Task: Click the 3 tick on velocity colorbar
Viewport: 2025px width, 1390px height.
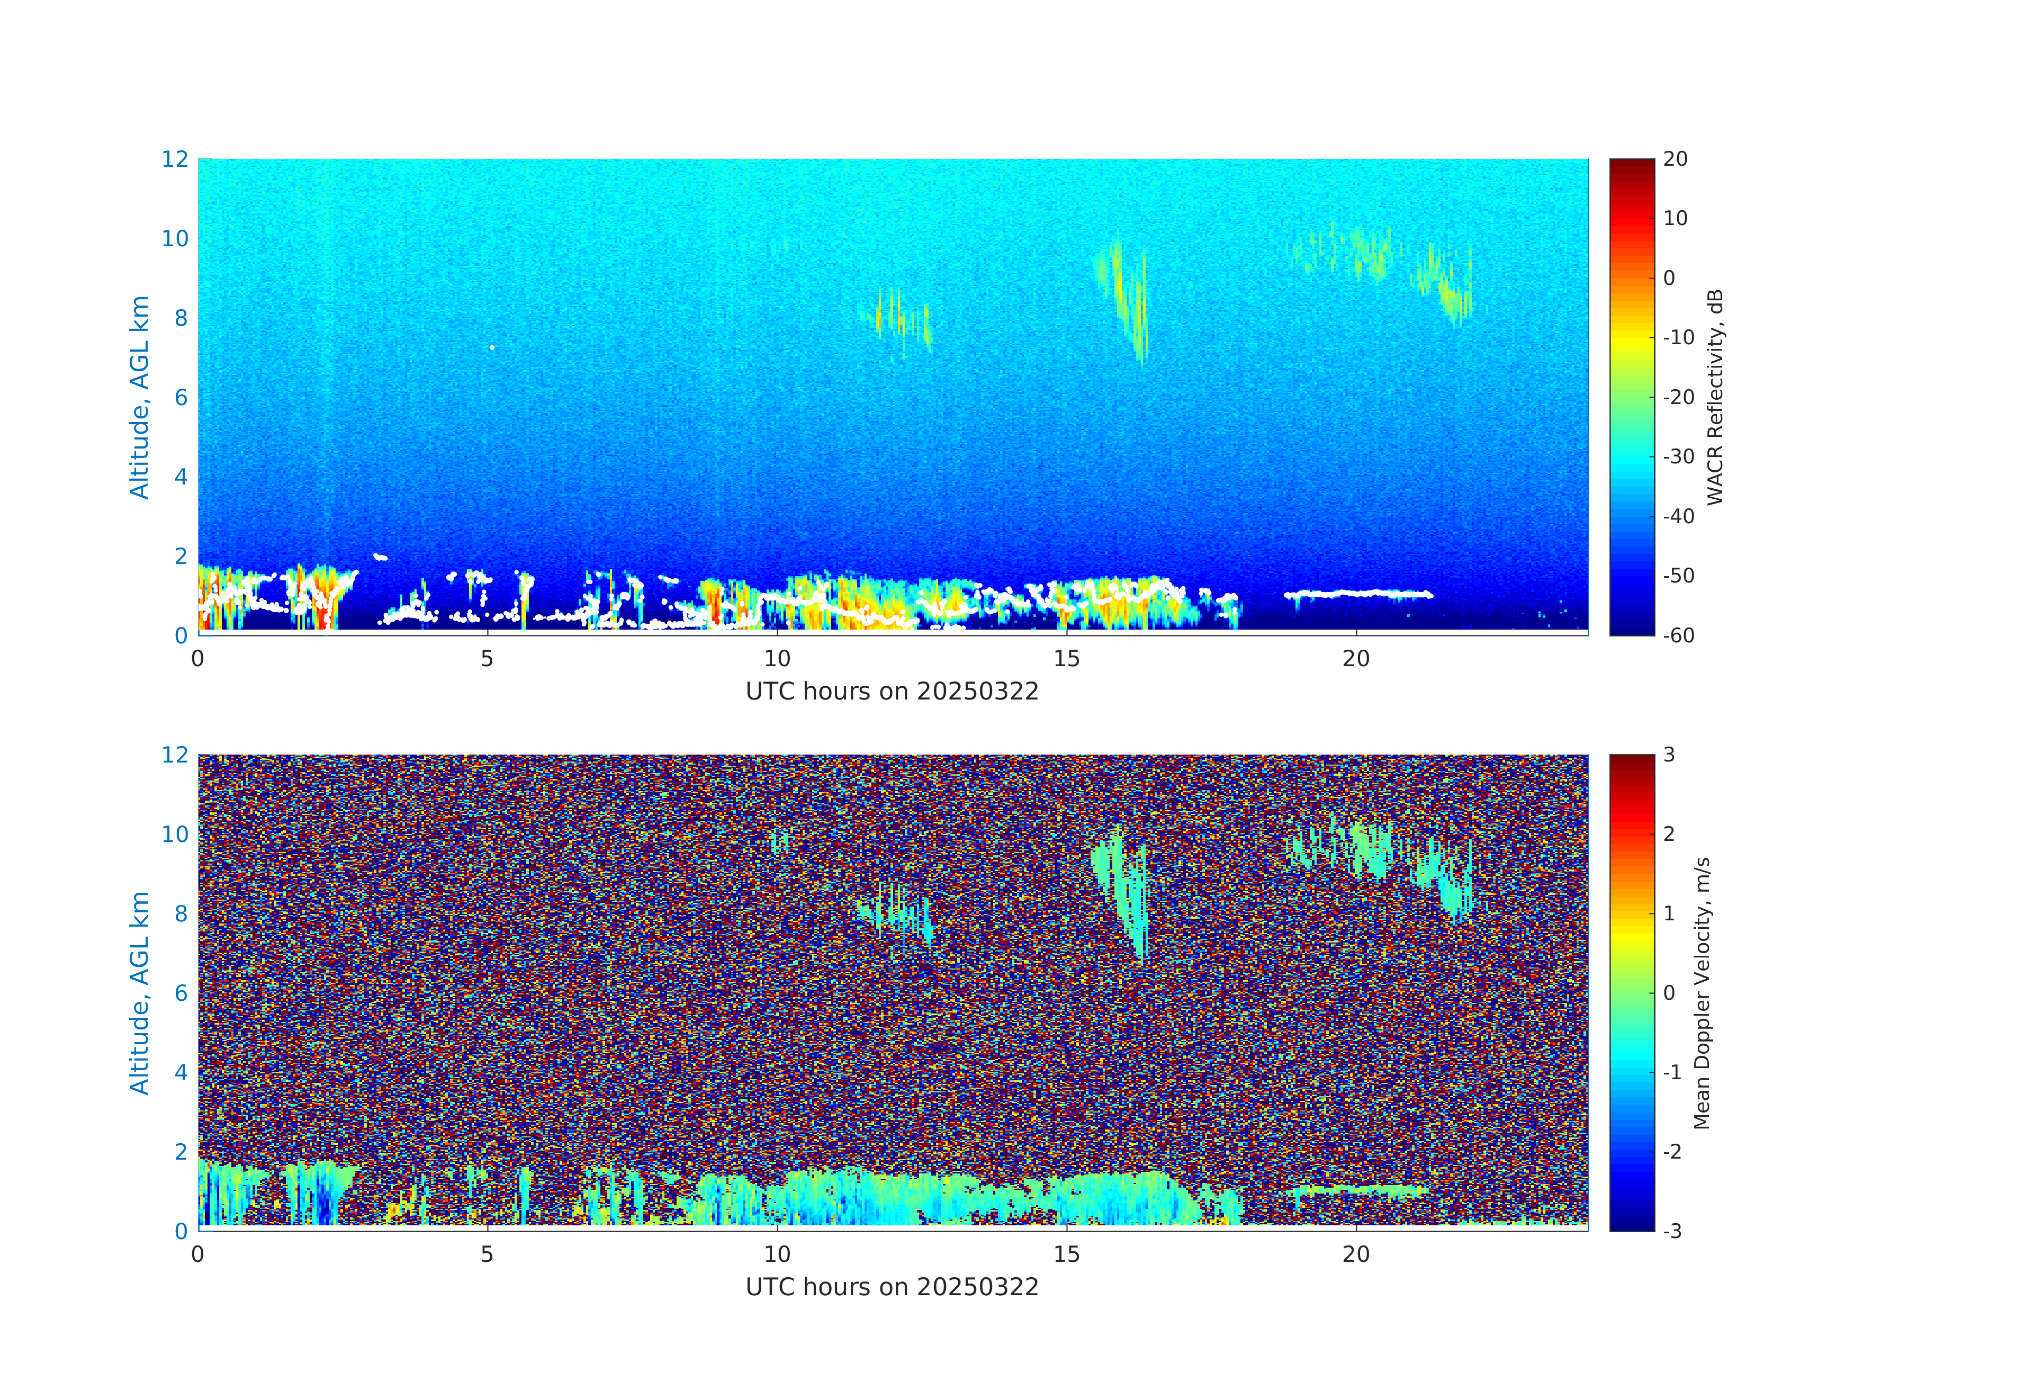Action: pos(1669,755)
